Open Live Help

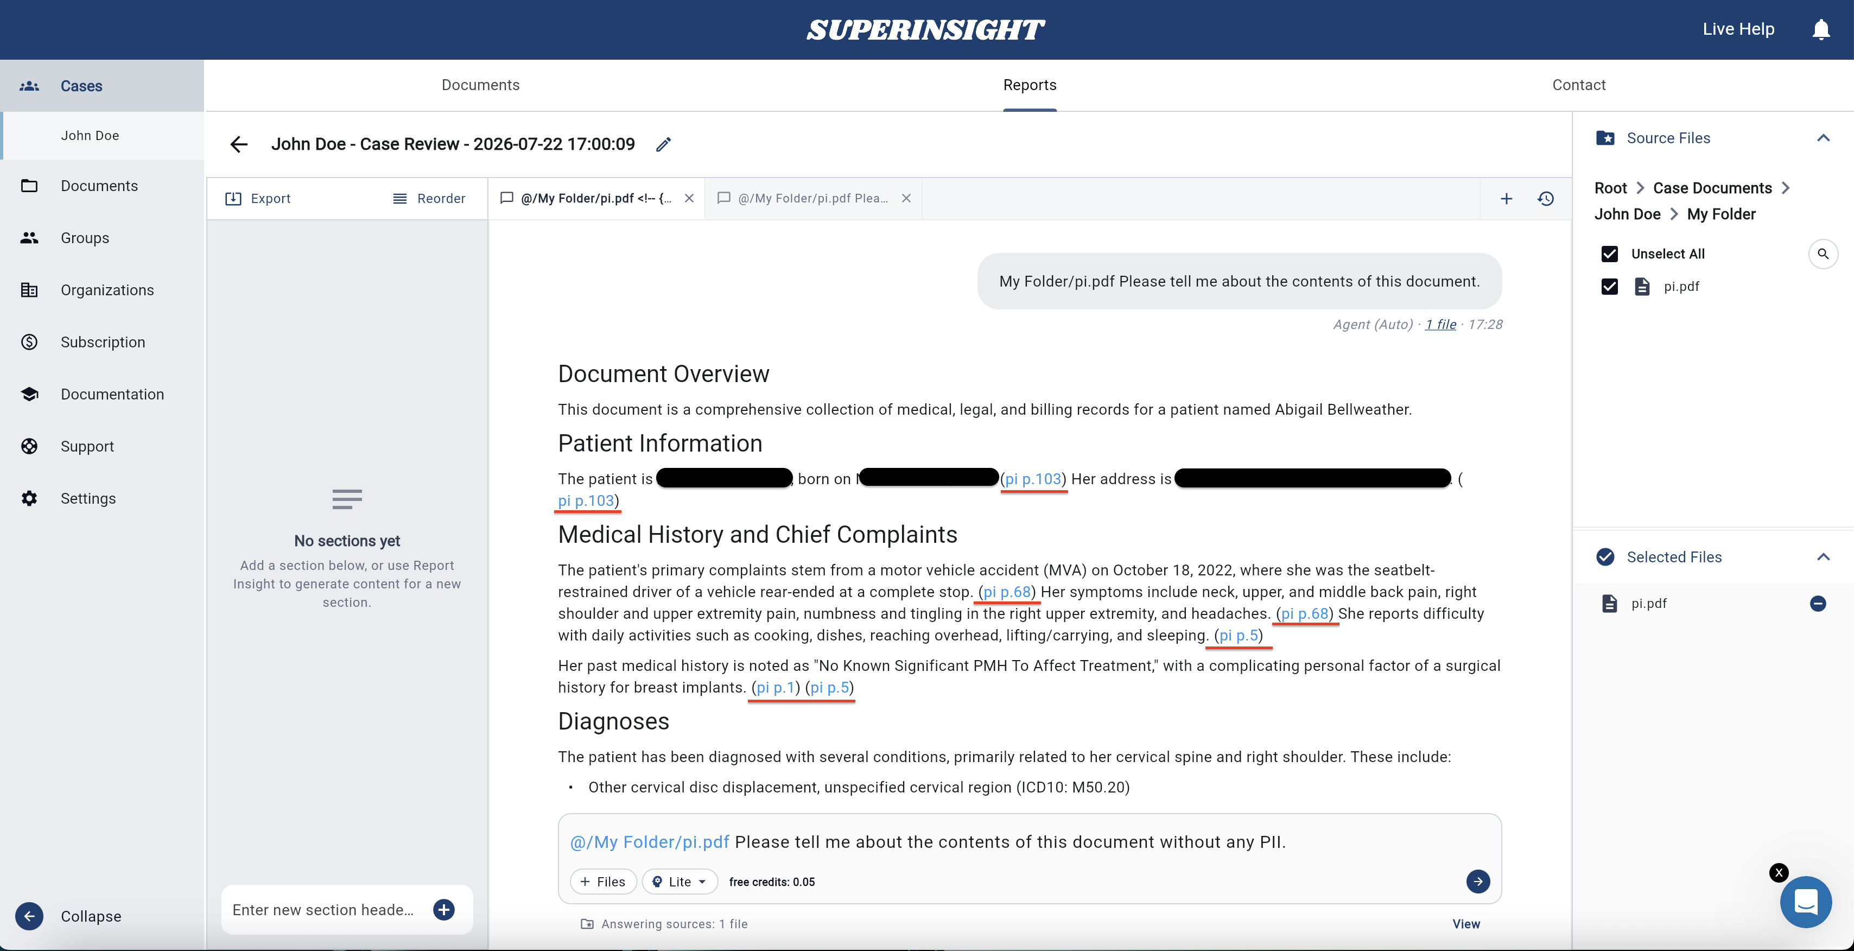[1738, 29]
